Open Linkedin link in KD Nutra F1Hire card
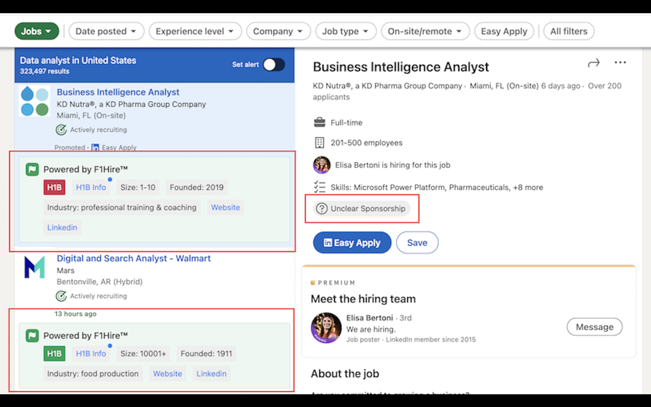 point(62,227)
